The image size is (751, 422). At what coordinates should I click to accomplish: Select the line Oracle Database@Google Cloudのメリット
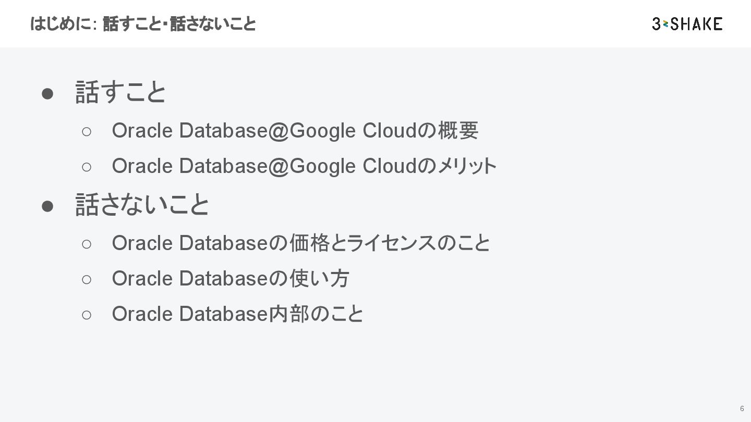[304, 166]
